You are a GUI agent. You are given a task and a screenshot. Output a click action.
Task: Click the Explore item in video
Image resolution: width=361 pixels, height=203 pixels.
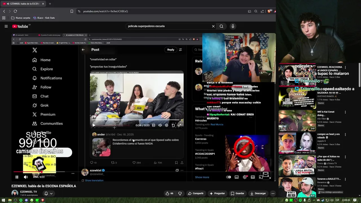click(x=43, y=69)
